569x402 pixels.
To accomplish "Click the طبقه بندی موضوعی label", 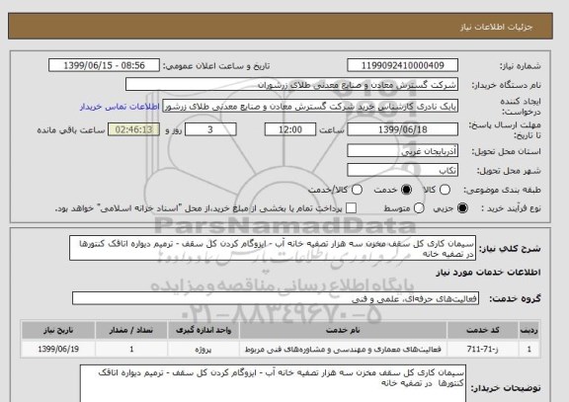I will pyautogui.click(x=502, y=190).
